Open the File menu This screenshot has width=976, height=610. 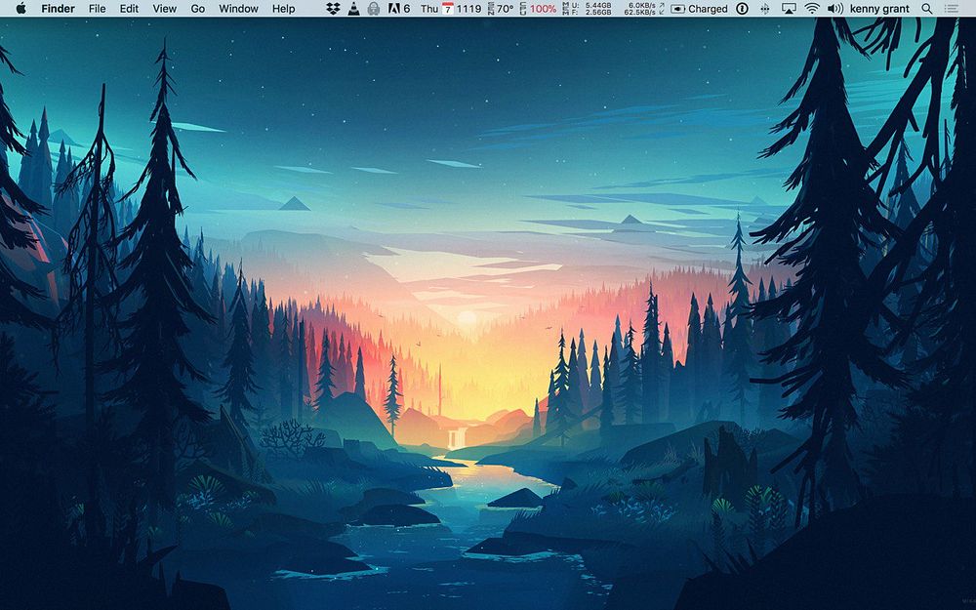pyautogui.click(x=97, y=9)
